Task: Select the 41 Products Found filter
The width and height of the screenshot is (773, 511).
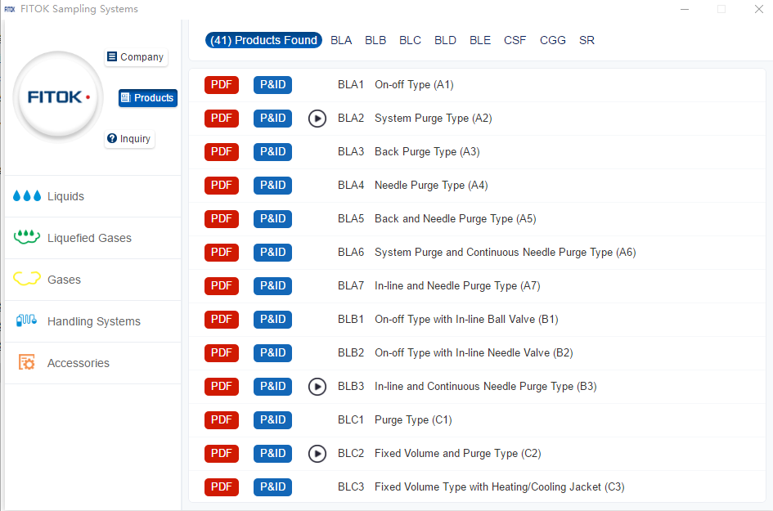Action: (263, 40)
